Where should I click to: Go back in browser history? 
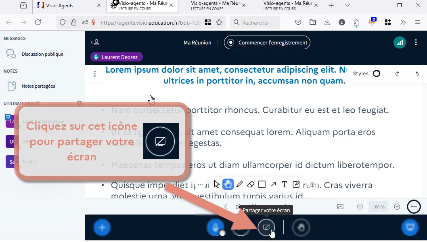[9, 22]
